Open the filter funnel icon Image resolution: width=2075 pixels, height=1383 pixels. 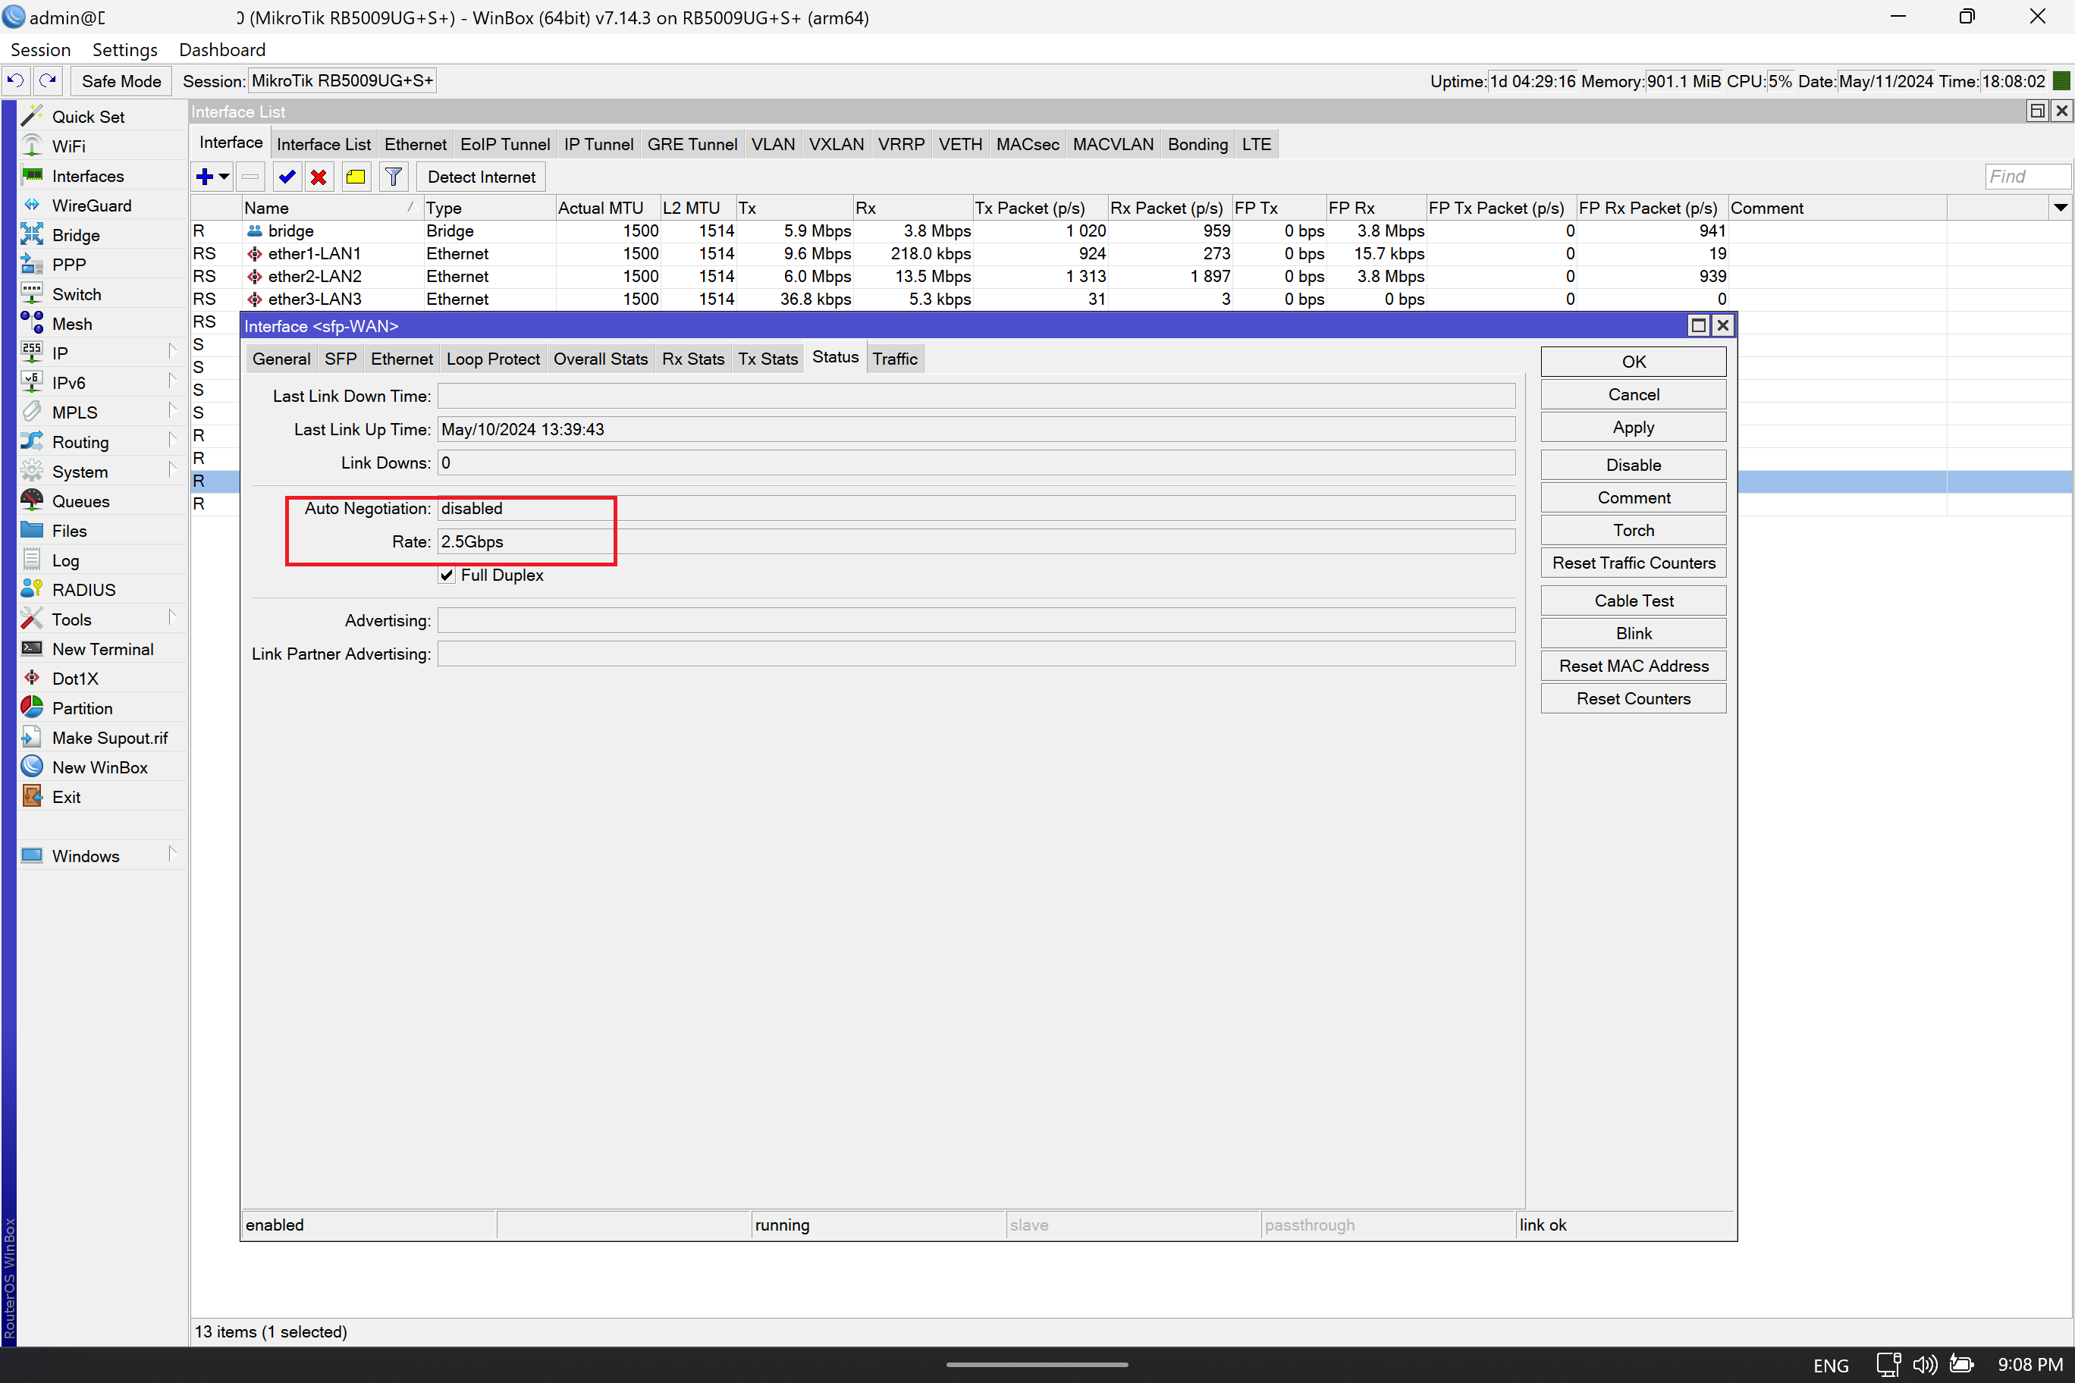pos(394,177)
